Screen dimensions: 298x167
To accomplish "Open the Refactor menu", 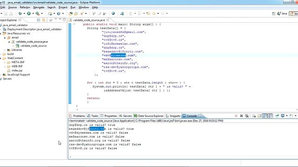I will point(25,7).
